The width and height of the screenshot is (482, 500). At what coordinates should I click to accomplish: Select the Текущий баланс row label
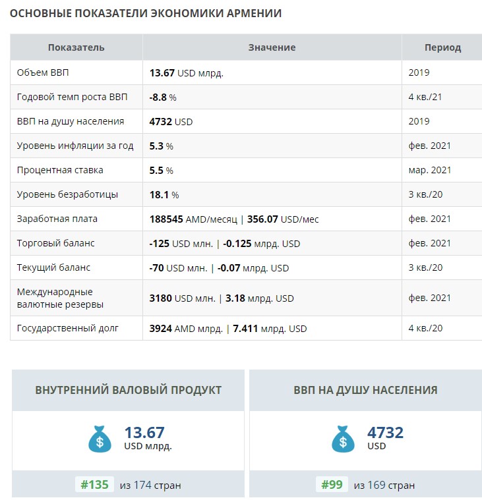tap(53, 267)
